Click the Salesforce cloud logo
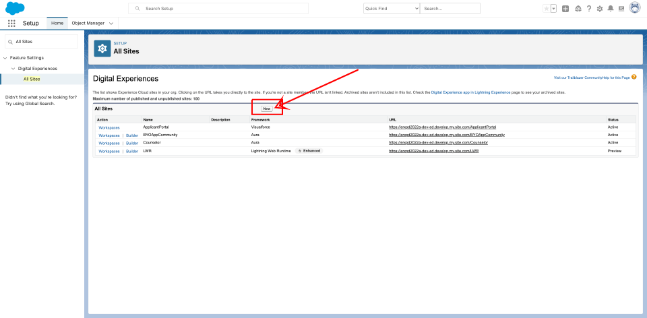The image size is (647, 318). pyautogui.click(x=16, y=8)
